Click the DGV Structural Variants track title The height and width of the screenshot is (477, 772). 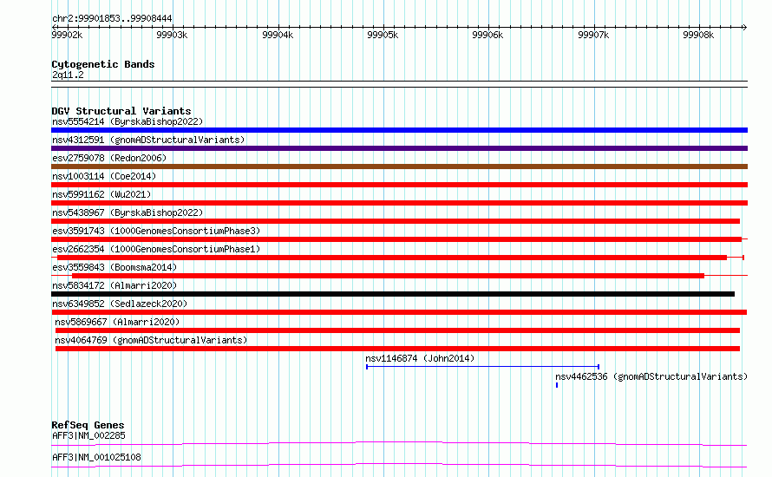coord(121,111)
